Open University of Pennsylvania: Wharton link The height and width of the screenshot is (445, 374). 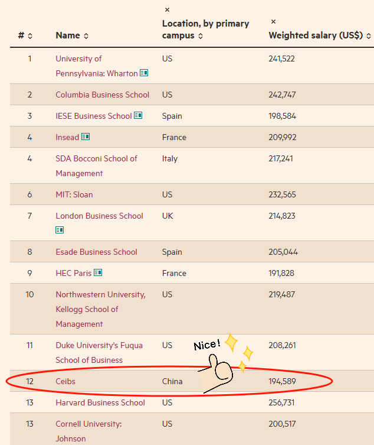point(97,66)
